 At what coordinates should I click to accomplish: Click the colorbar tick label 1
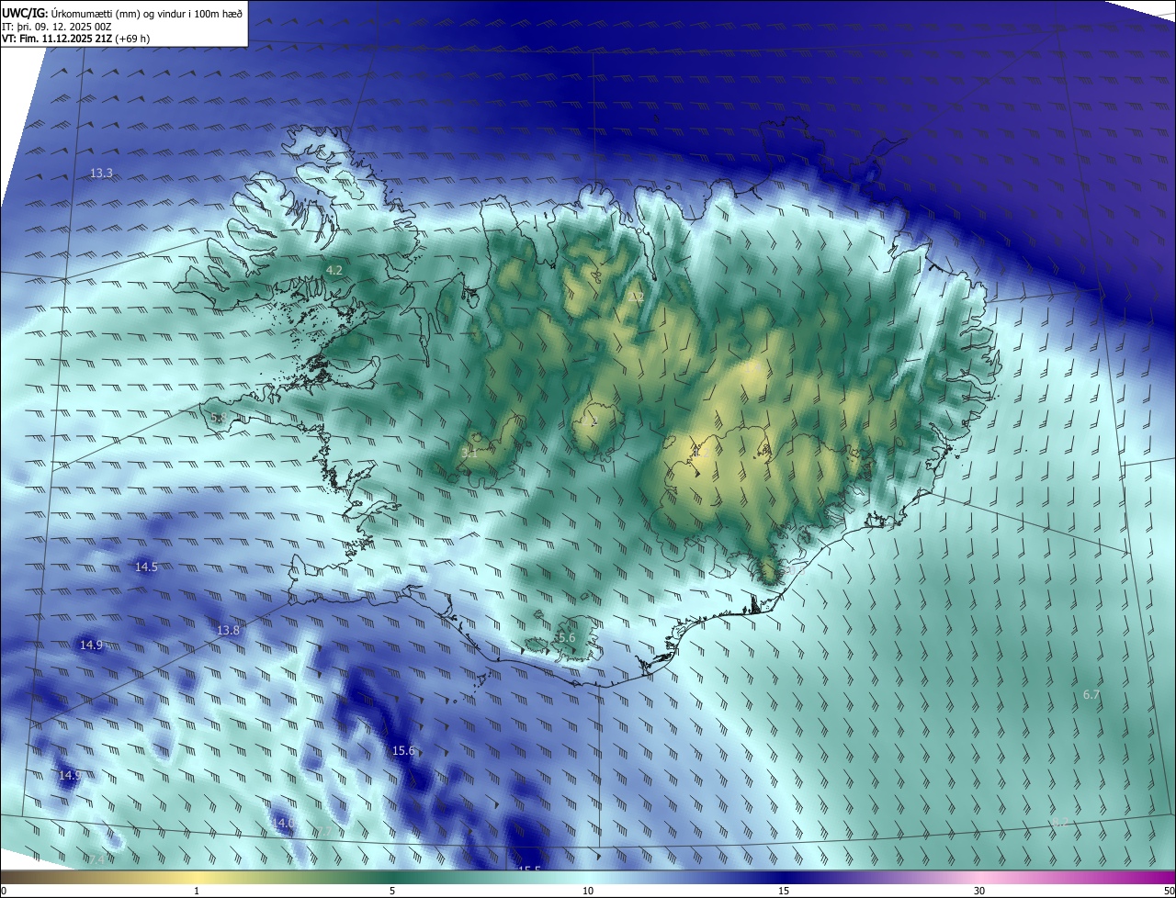click(197, 891)
